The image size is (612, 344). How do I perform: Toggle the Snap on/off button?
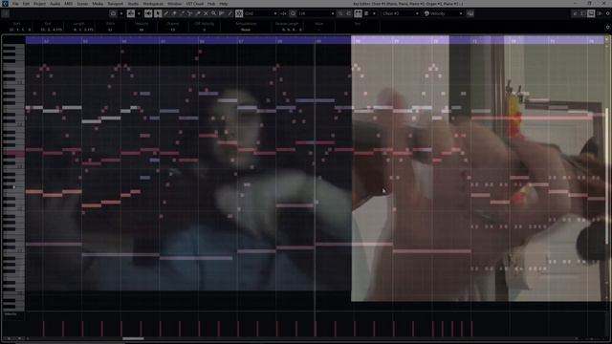point(239,13)
